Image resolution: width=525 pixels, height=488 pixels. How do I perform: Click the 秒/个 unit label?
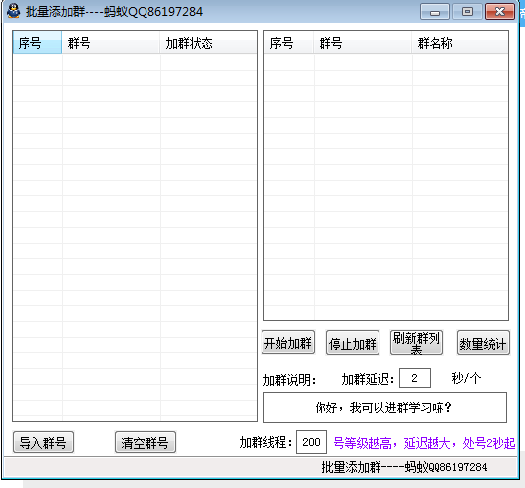click(x=466, y=378)
